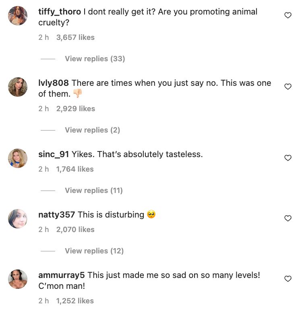Open natty357's profile picture
The height and width of the screenshot is (311, 298).
click(x=18, y=219)
